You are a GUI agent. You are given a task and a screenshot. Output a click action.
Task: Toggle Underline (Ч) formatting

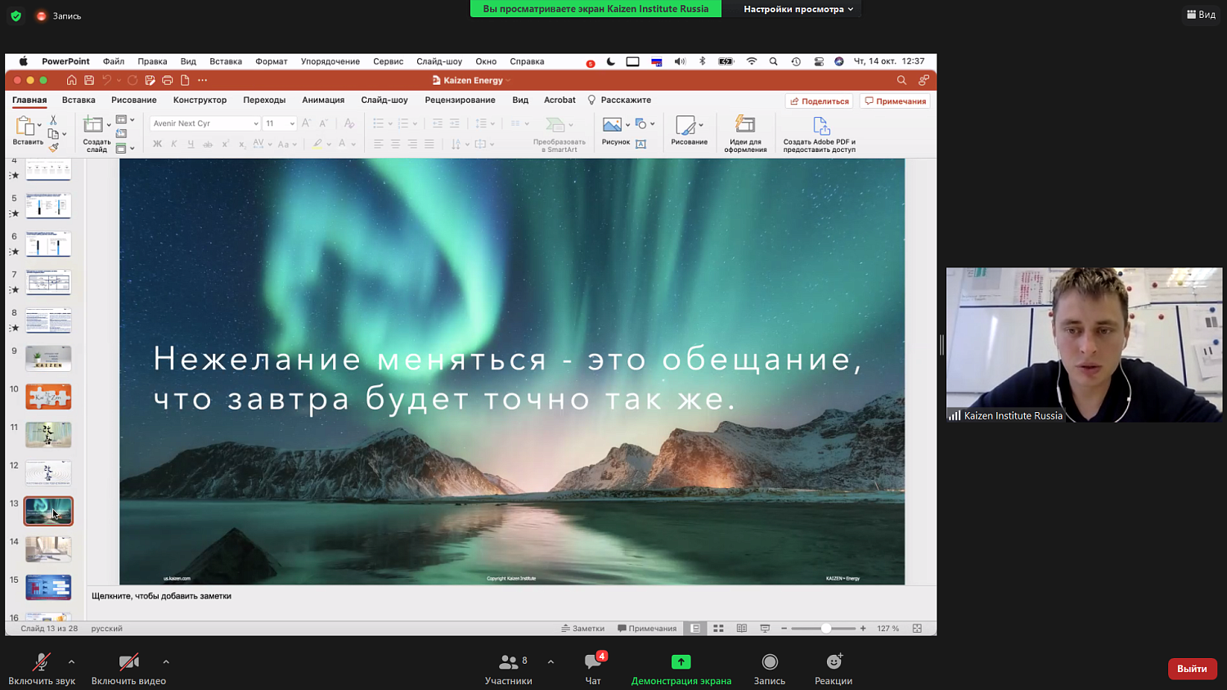191,145
